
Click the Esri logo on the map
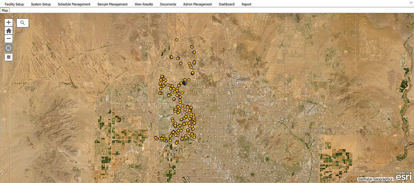pos(404,176)
